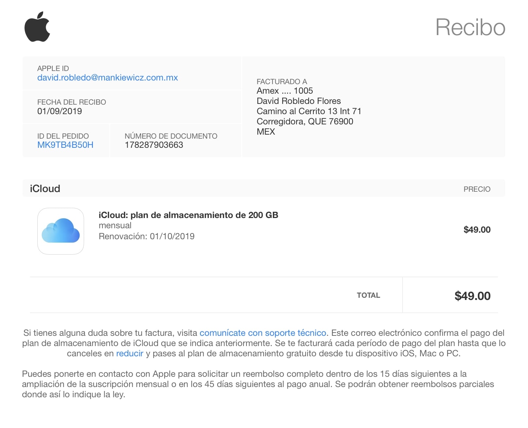This screenshot has height=428, width=528.
Task: Open the david.robledo@mankiewicz.com.mx Apple ID link
Action: coord(108,78)
